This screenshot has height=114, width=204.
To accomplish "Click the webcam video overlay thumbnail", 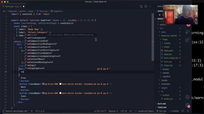I will (x=180, y=15).
